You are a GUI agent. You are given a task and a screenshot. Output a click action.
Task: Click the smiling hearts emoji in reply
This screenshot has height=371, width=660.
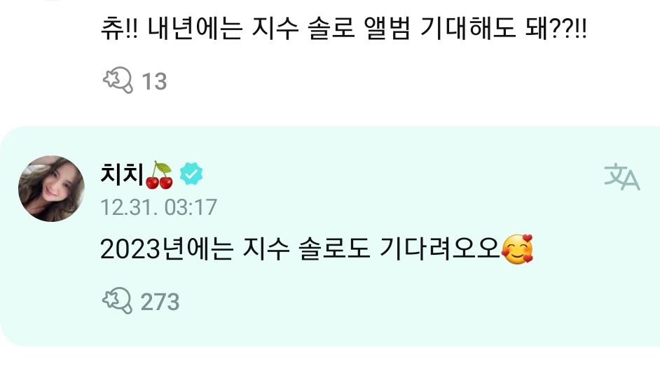pos(517,249)
